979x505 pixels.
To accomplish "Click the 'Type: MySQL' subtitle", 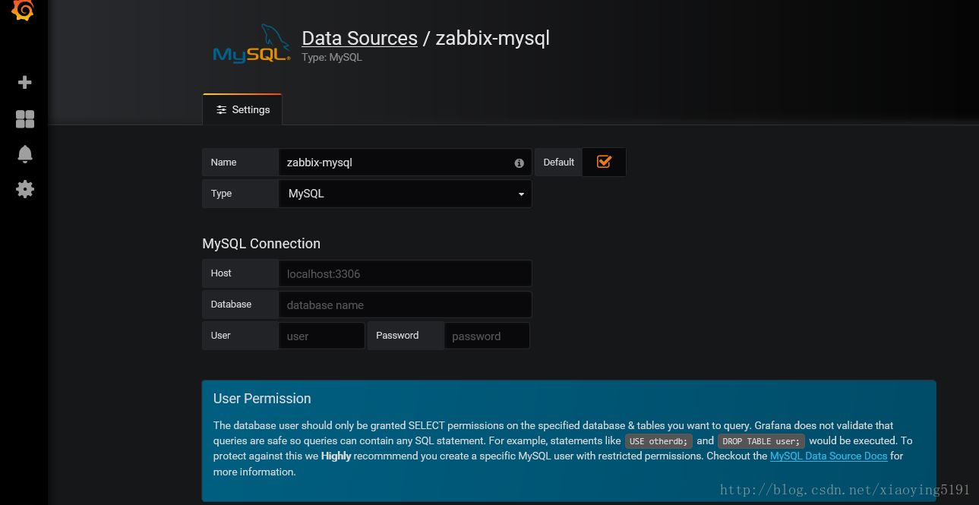I will (332, 57).
